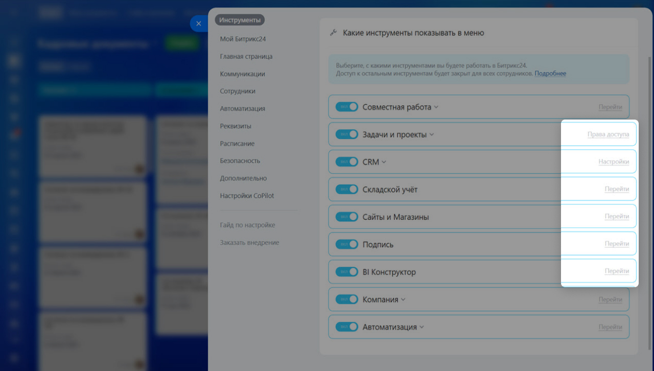Toggle the BI Конструктор switch
The width and height of the screenshot is (654, 371).
(347, 272)
